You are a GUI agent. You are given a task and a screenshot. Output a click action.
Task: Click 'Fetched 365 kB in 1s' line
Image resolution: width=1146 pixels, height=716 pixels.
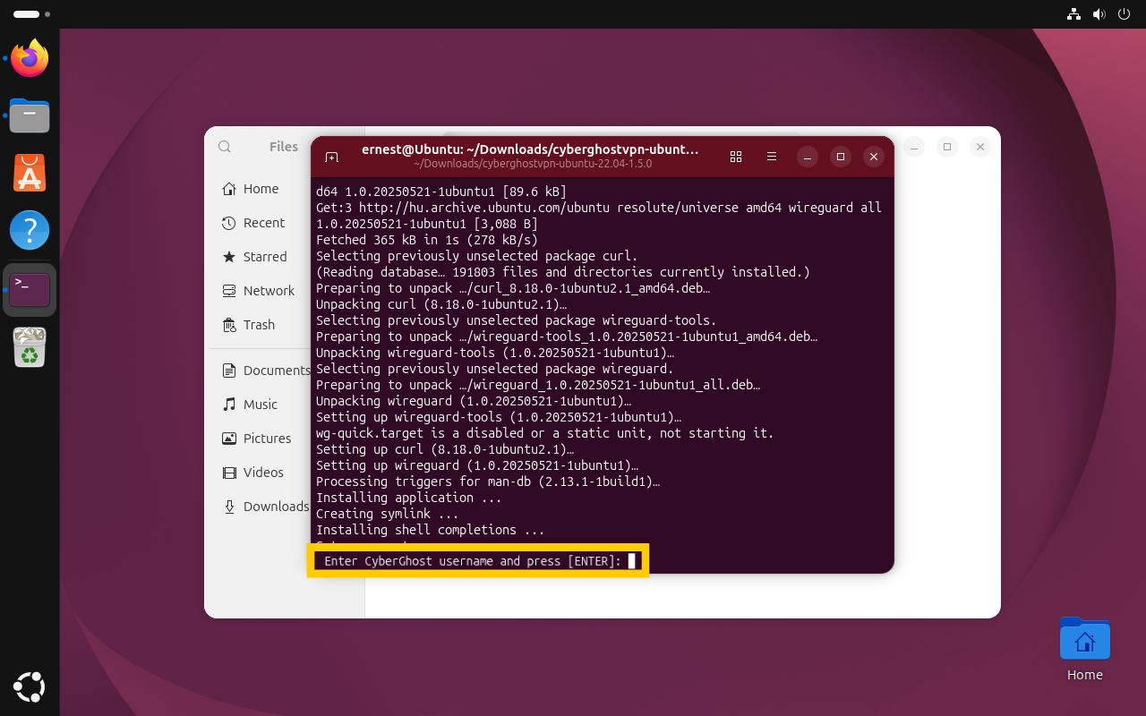pos(426,240)
